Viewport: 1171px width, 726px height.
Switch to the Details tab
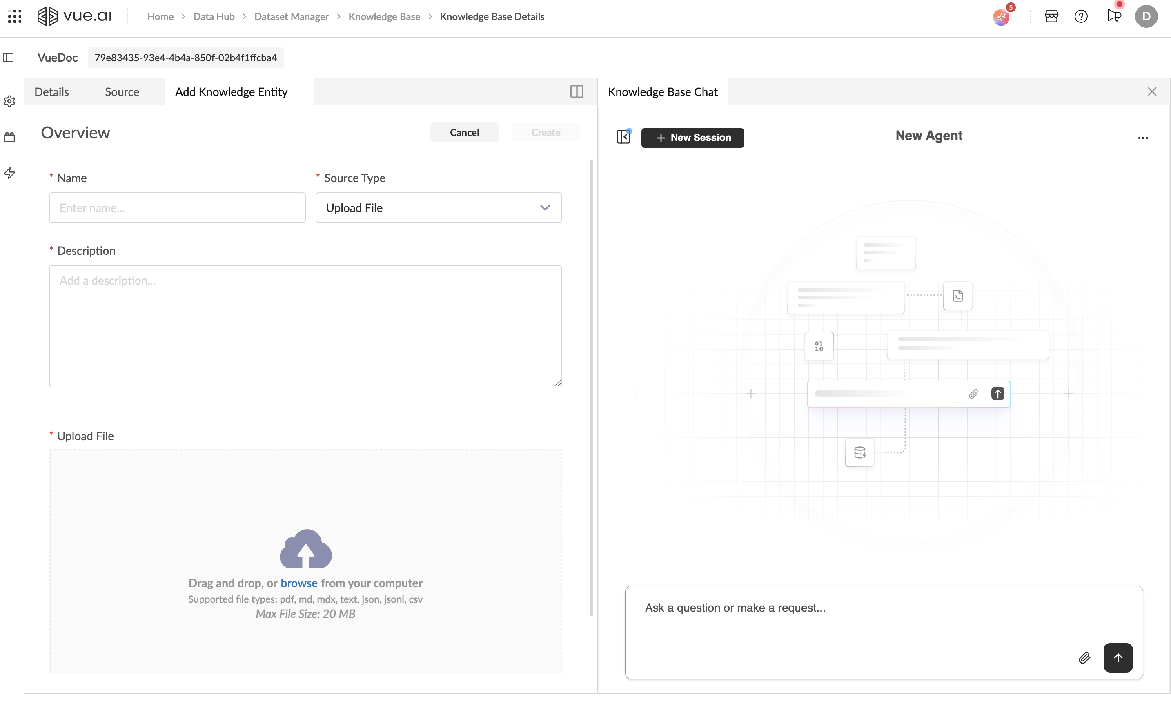click(x=52, y=91)
